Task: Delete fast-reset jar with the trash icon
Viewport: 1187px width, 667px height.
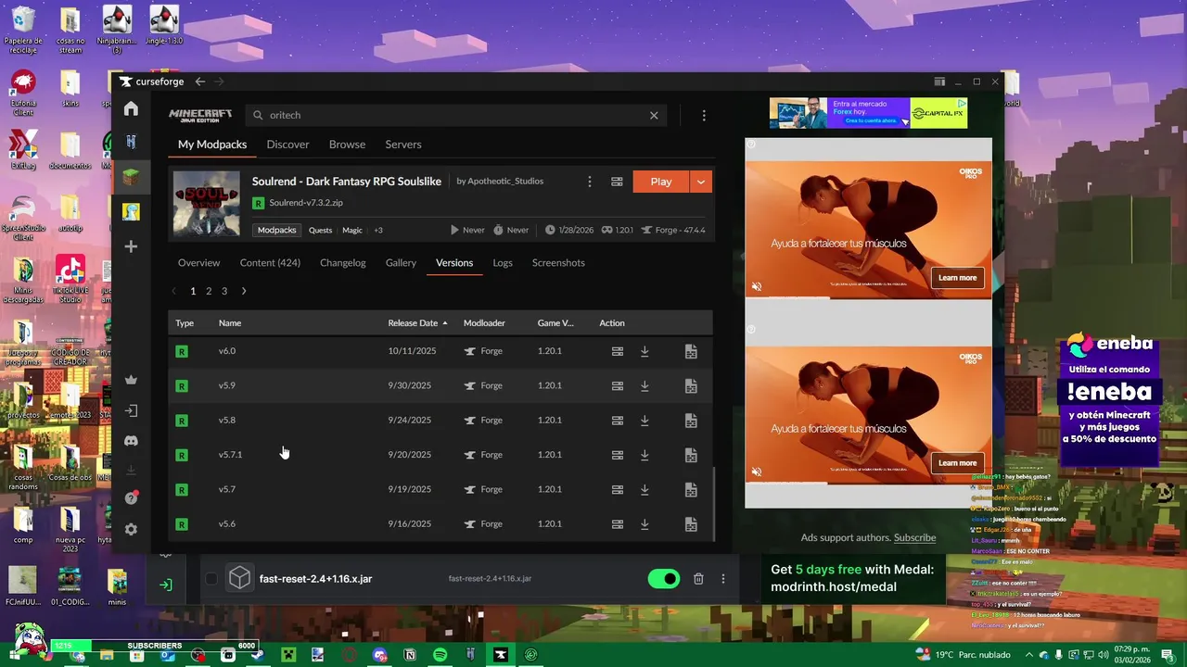Action: click(x=698, y=579)
